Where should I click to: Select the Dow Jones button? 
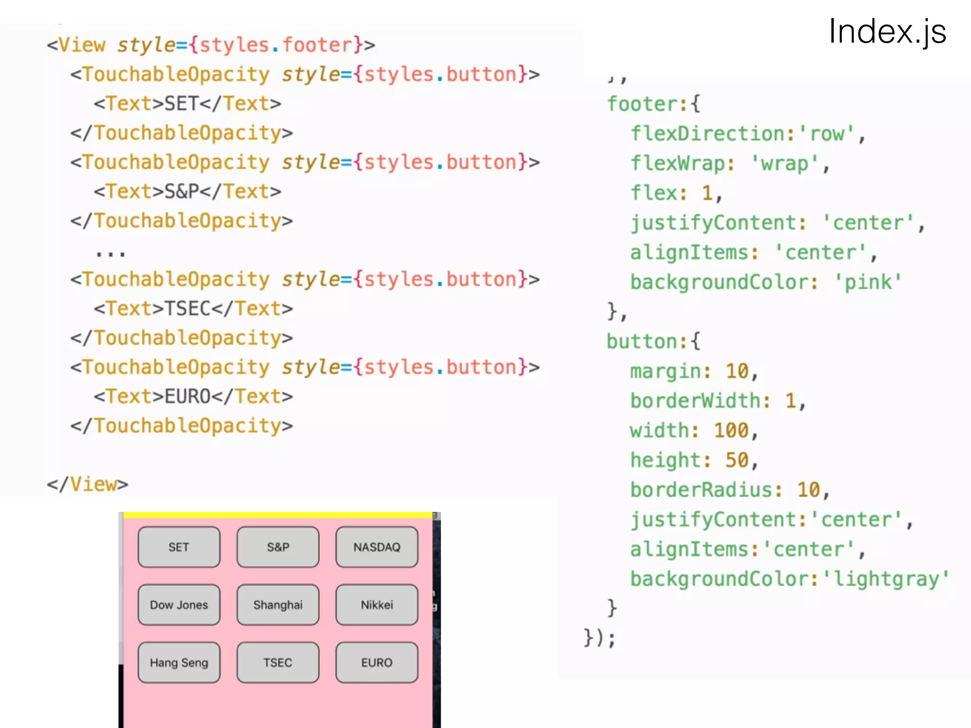click(x=179, y=605)
